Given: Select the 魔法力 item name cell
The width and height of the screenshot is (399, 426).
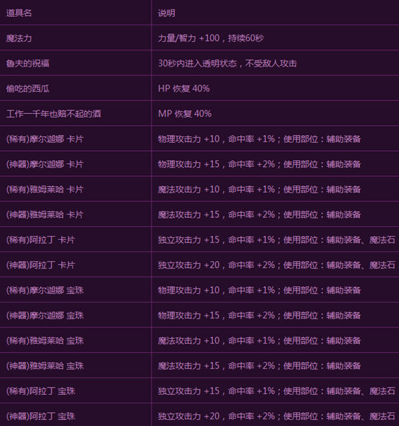Looking at the screenshot, I should 20,38.
